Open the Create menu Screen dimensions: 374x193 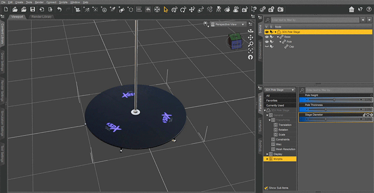coord(19,2)
